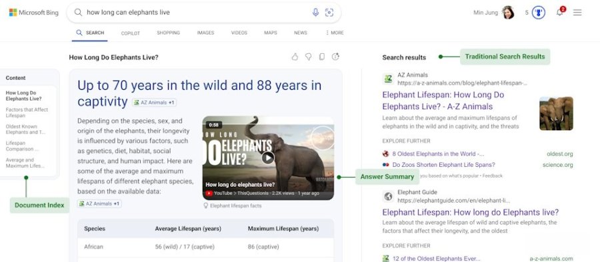Click the circular icon next to the copy icon
This screenshot has height=262, width=600.
click(x=335, y=57)
